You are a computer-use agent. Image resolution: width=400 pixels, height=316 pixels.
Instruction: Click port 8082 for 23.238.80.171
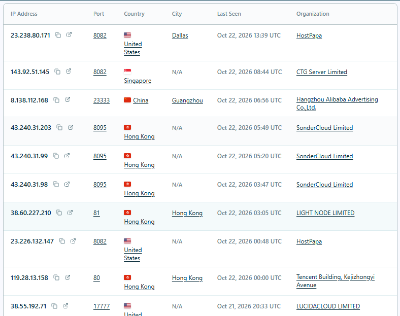[99, 36]
